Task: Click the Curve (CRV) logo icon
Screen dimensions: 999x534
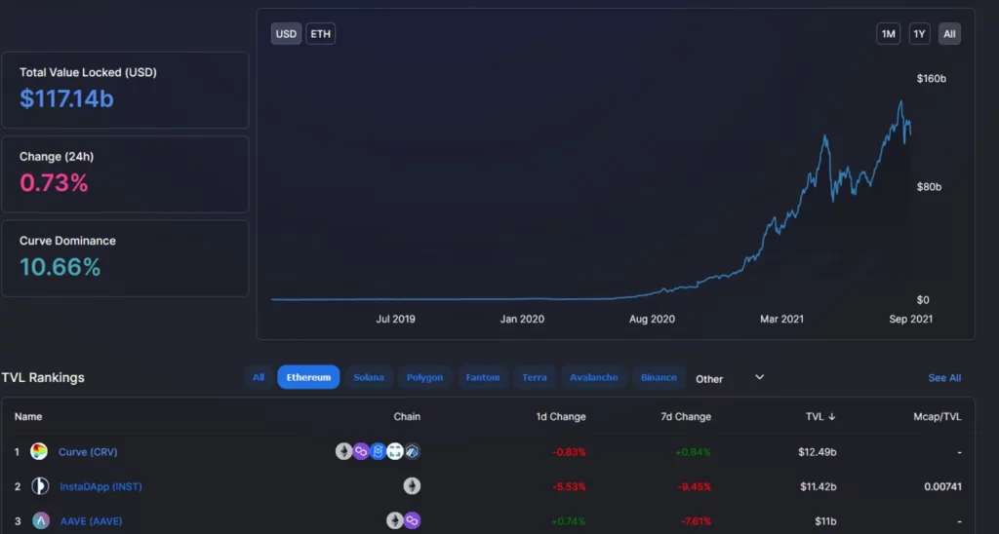Action: [39, 452]
